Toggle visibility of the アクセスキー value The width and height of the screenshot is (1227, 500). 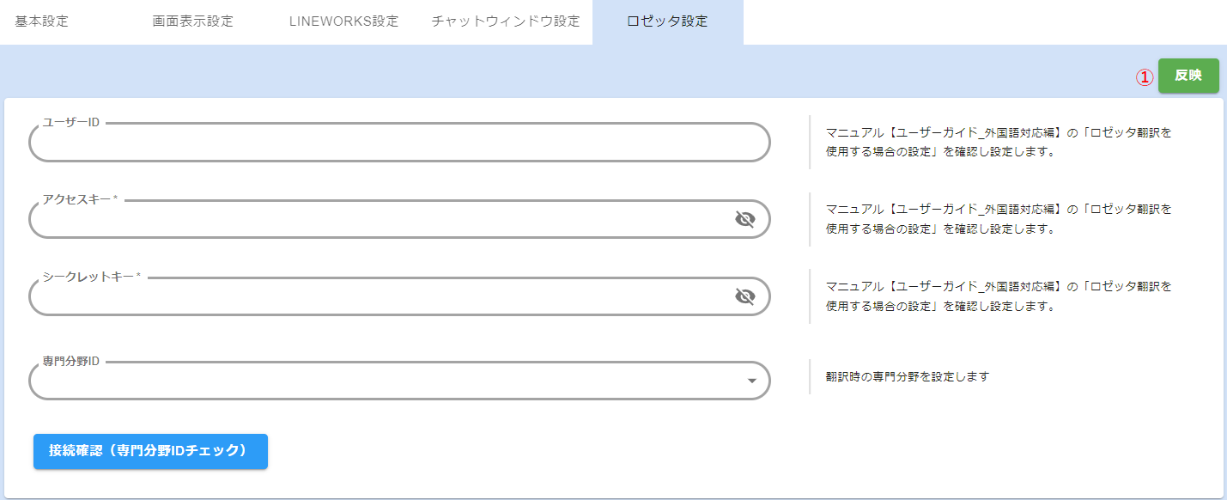(744, 220)
